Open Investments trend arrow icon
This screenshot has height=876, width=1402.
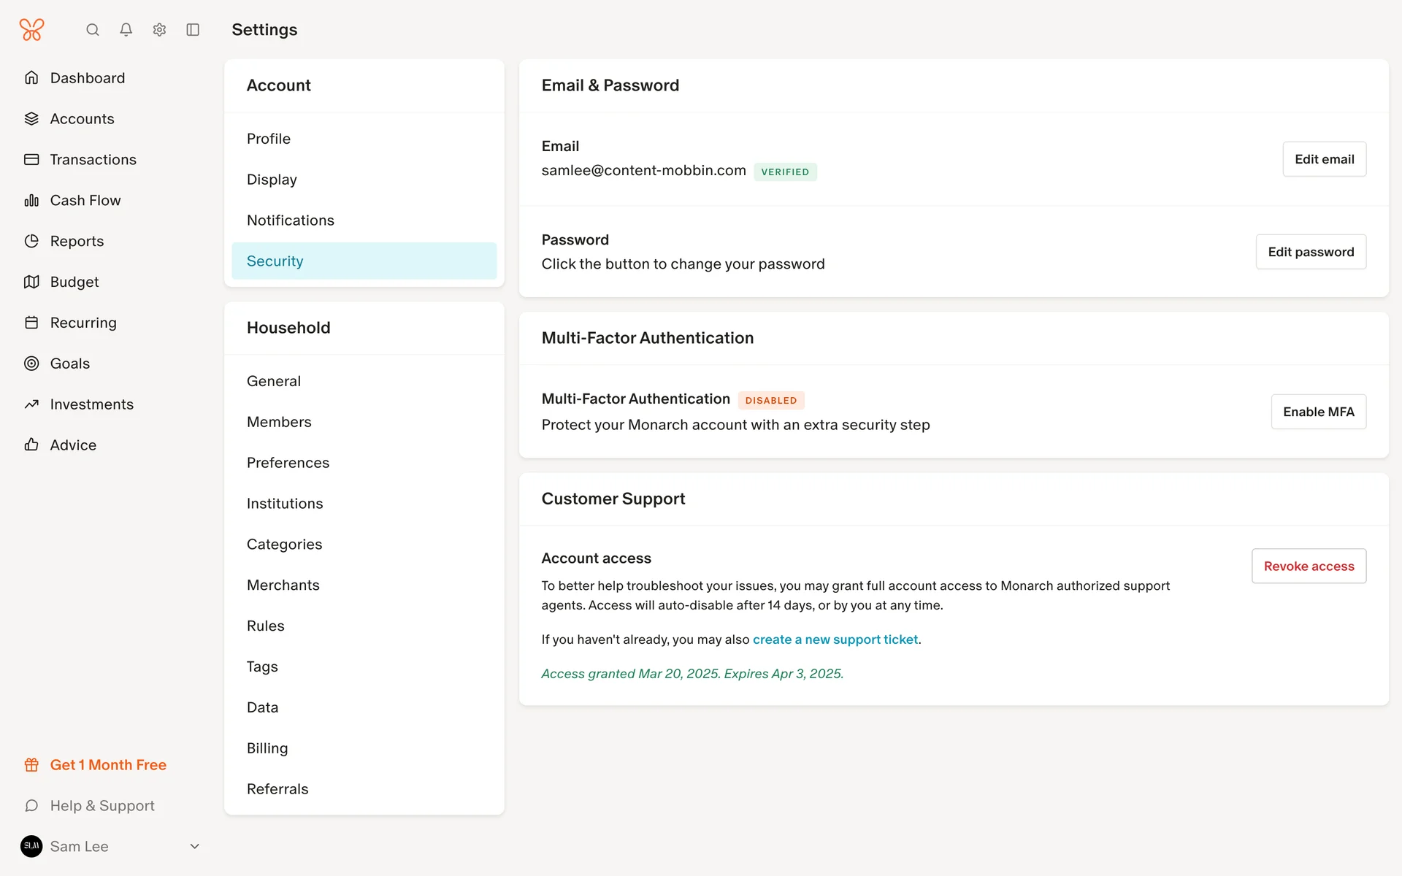tap(31, 404)
